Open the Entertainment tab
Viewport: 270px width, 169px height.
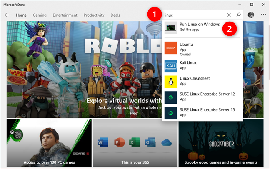[x=65, y=15]
